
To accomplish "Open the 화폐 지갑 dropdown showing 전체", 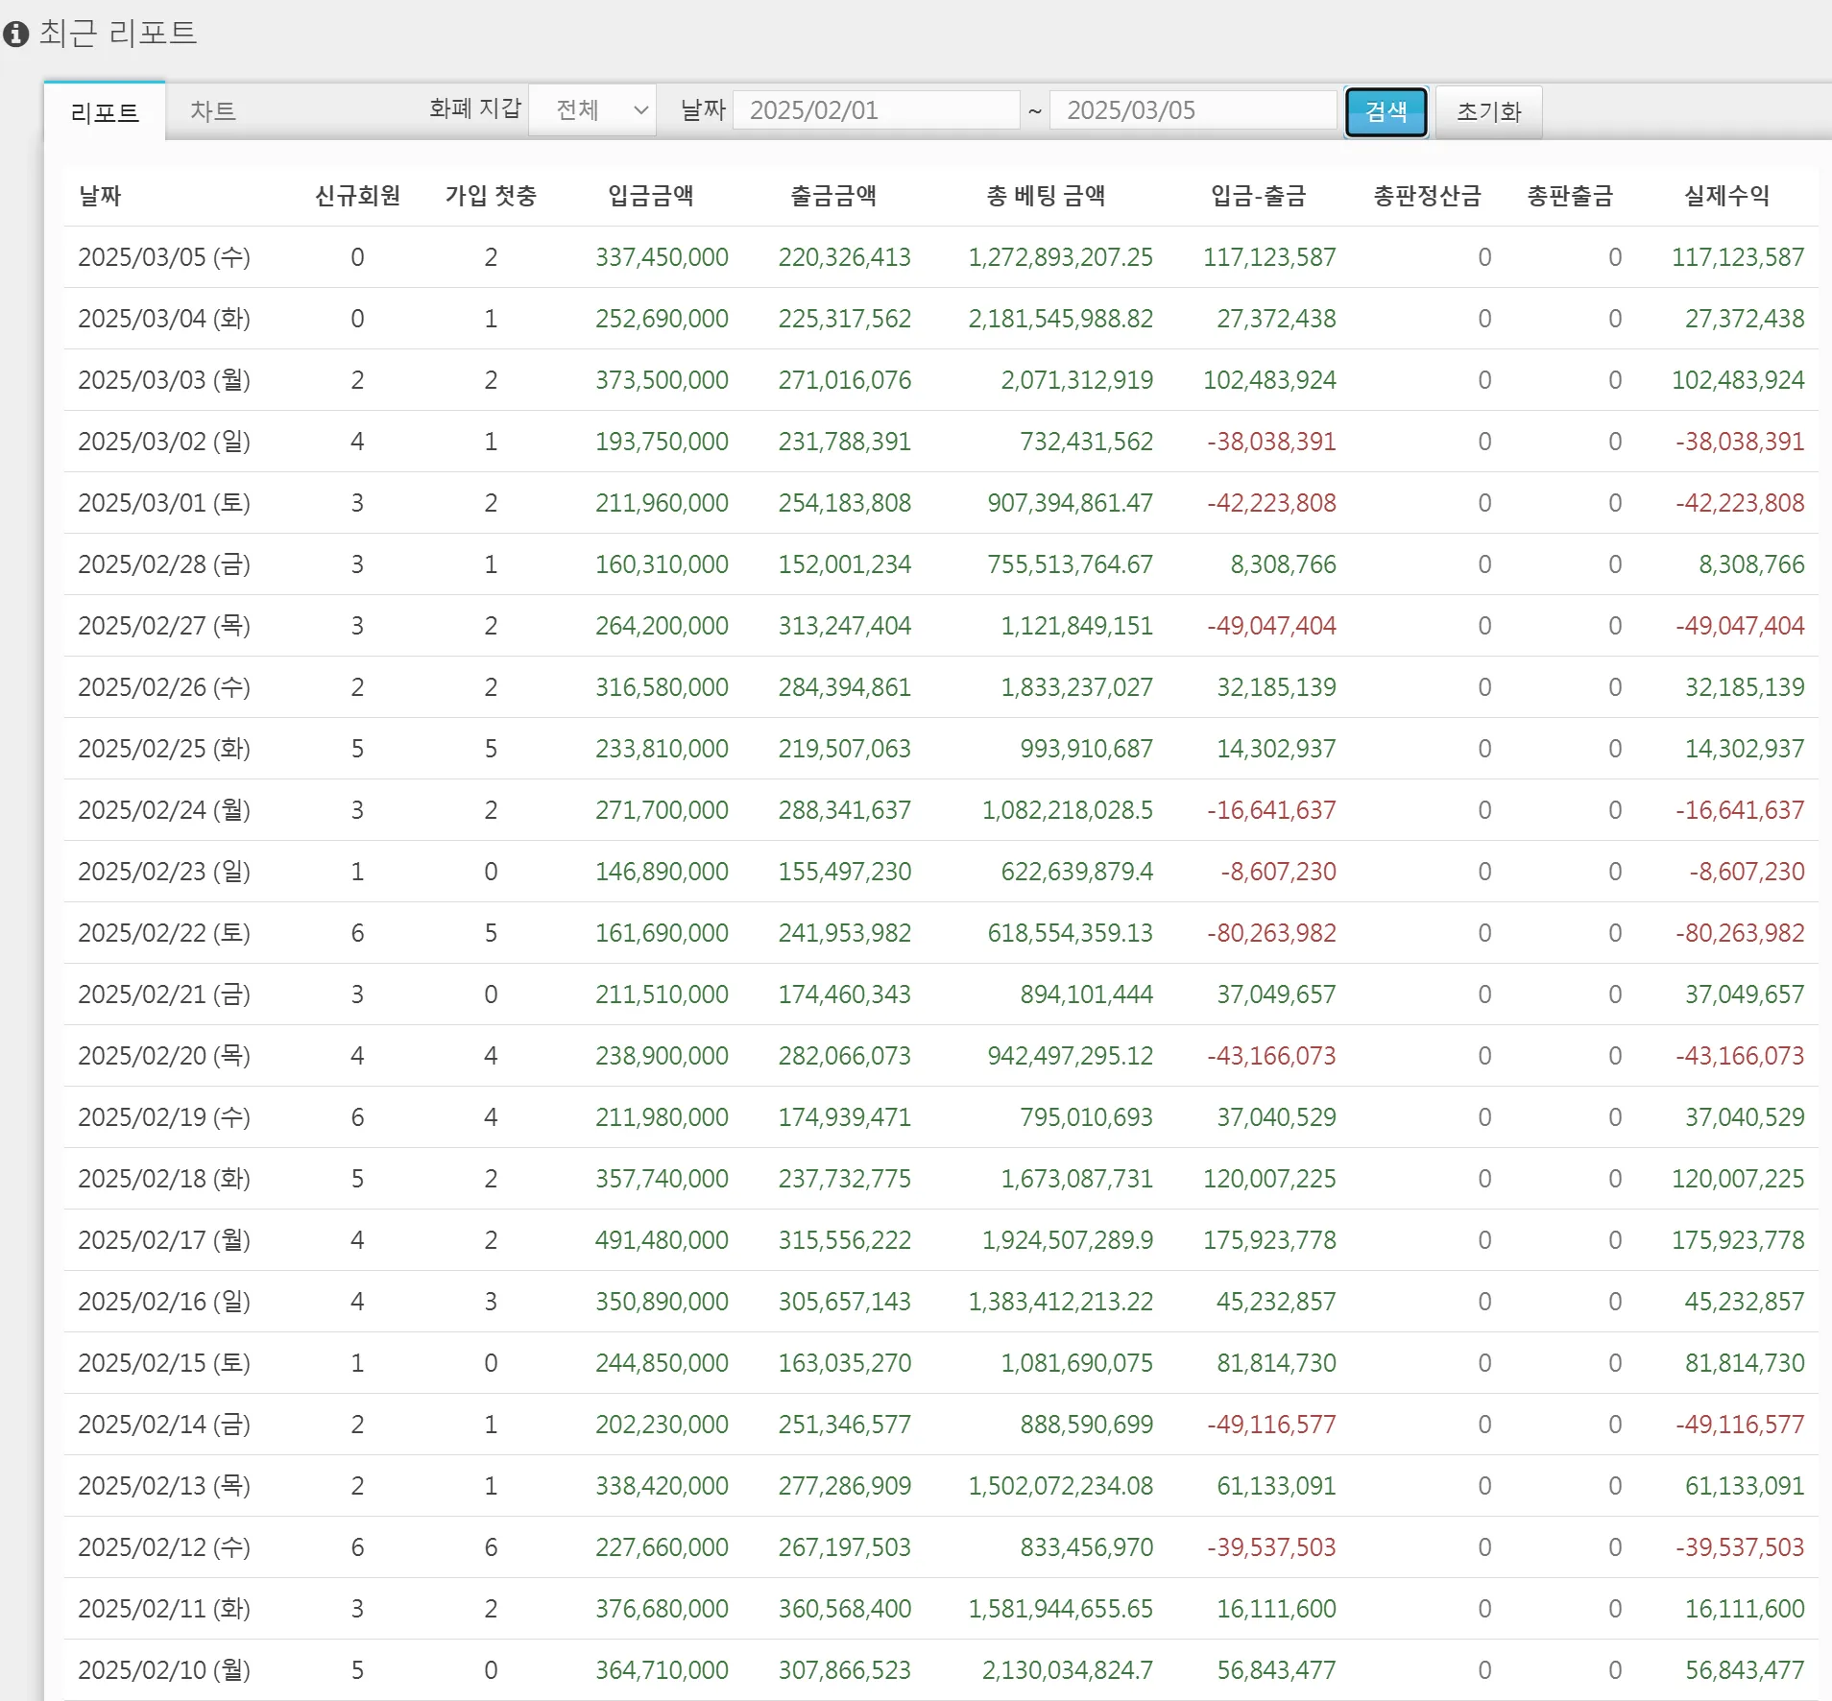I will pos(592,110).
